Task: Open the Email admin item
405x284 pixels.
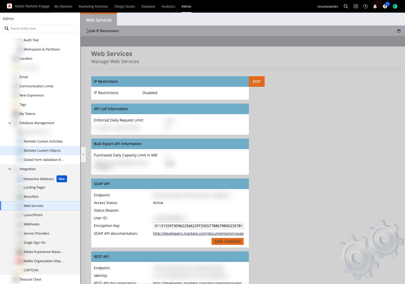Action: [24, 77]
